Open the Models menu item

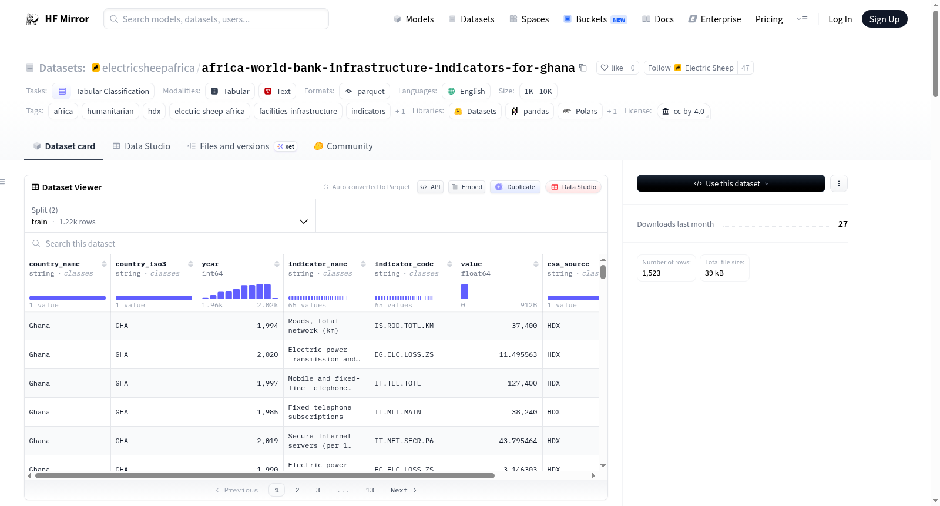[414, 19]
